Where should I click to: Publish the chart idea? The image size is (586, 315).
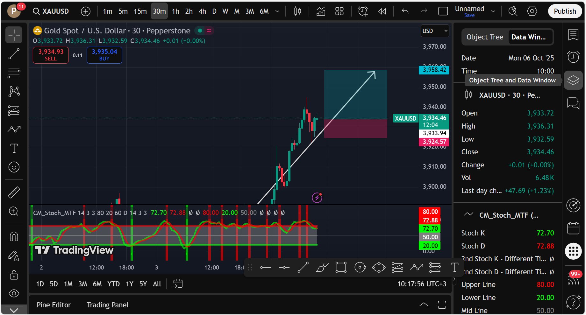[565, 11]
